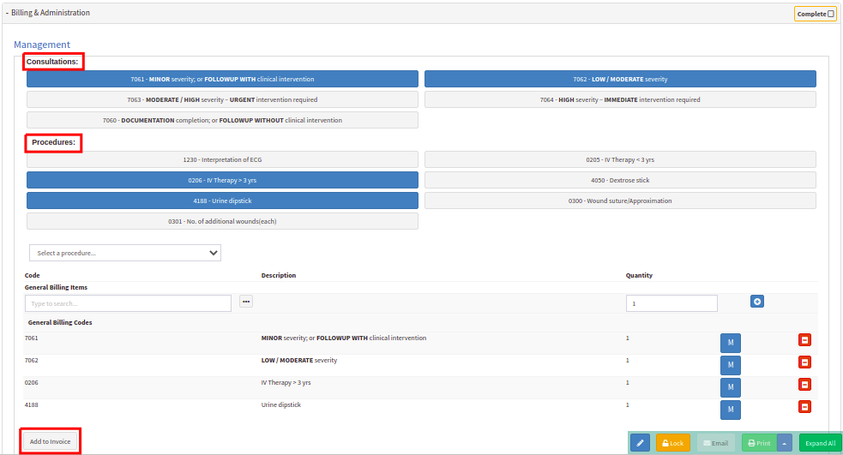Click the Add to Invoice button
843x455 pixels.
tap(51, 441)
